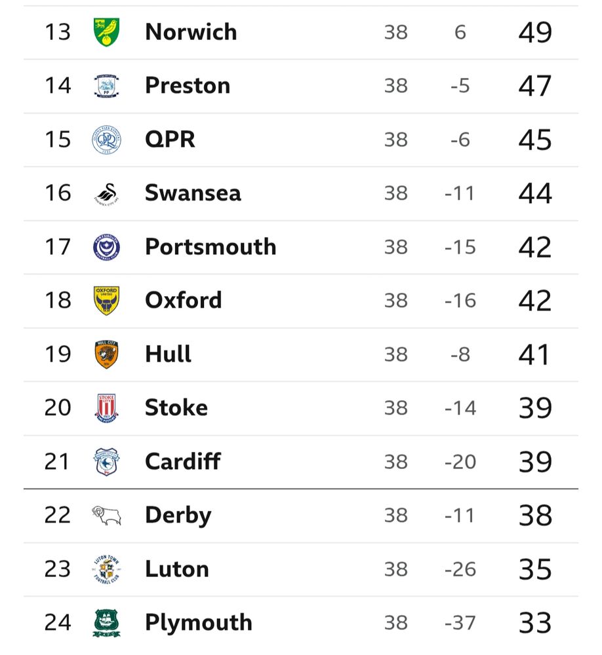The image size is (602, 655).
Task: Select the Portsmouth club badge
Action: click(106, 247)
